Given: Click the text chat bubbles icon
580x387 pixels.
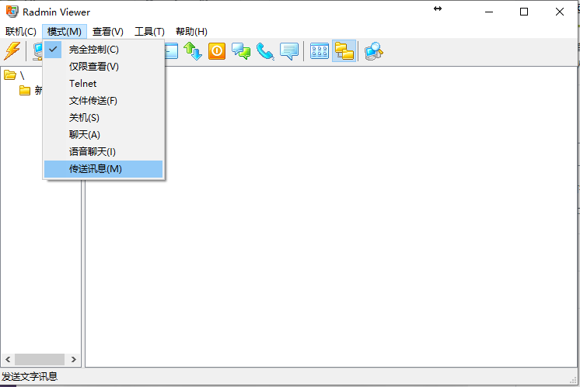Looking at the screenshot, I should pos(241,51).
